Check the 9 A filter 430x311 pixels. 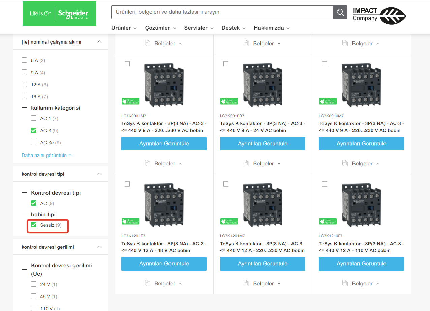click(24, 72)
